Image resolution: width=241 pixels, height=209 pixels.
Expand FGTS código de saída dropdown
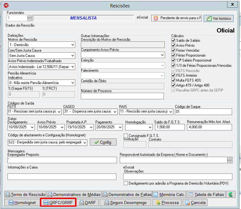point(59,112)
